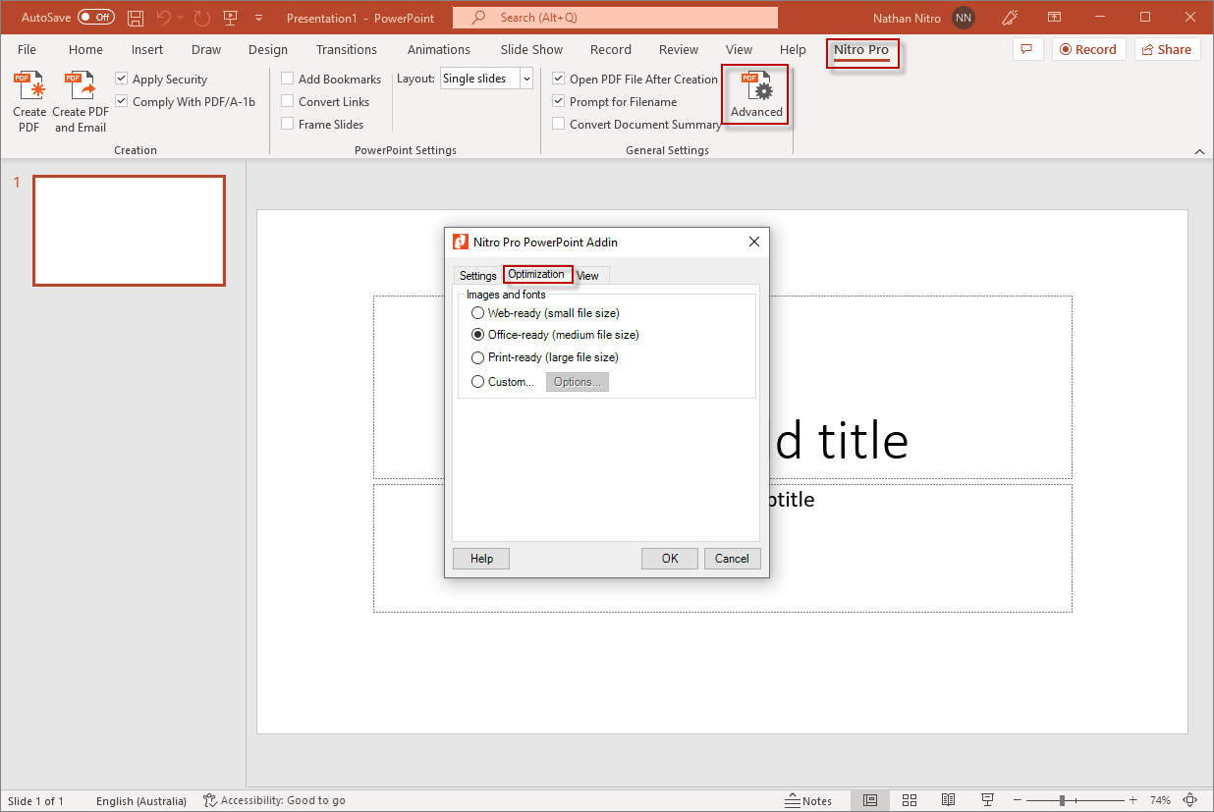Click the Save icon in title bar

tap(136, 18)
